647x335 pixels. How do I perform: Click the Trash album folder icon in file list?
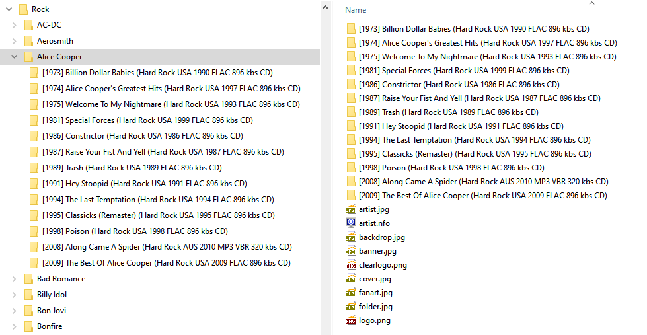[350, 112]
